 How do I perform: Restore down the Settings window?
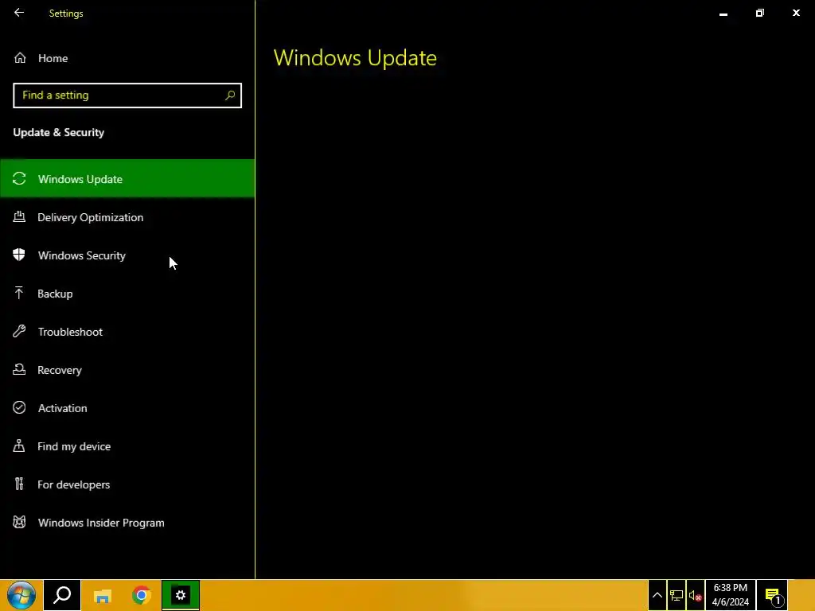[x=759, y=13]
